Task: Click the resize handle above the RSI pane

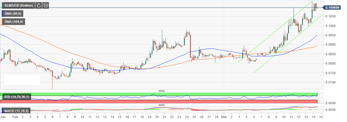Action: tap(162, 91)
